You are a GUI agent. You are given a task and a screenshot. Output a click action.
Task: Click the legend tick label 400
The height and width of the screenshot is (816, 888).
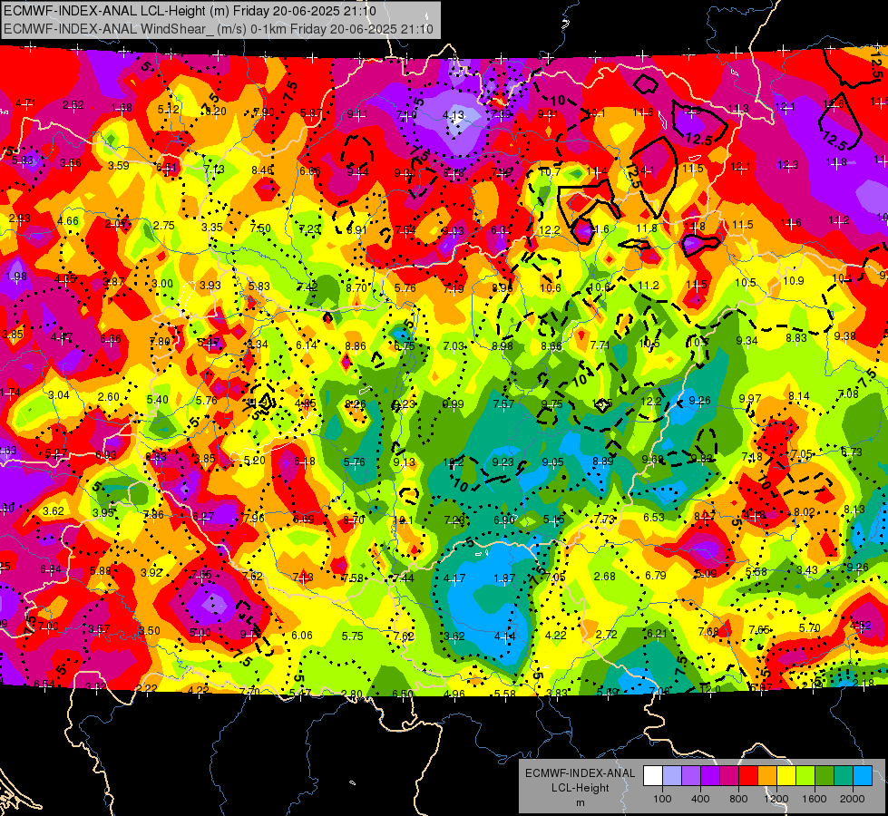[700, 799]
